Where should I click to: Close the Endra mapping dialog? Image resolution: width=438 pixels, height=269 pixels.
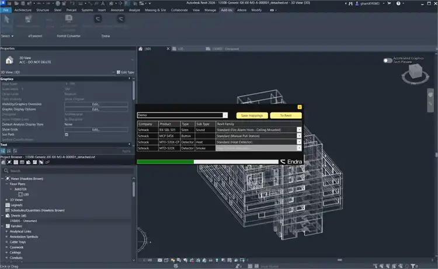click(x=300, y=107)
